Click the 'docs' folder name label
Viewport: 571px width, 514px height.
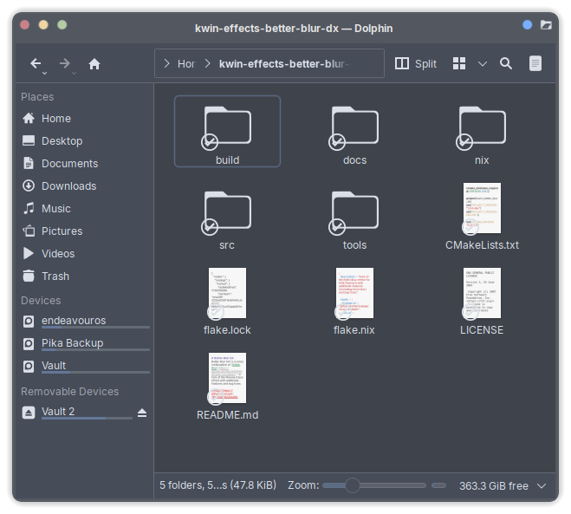(355, 160)
